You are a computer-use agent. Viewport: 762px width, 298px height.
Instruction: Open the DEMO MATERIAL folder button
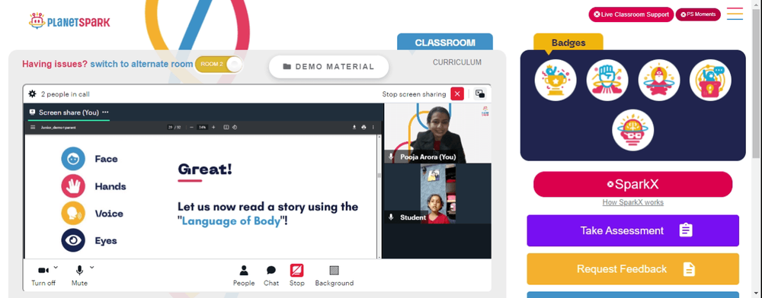coord(328,67)
